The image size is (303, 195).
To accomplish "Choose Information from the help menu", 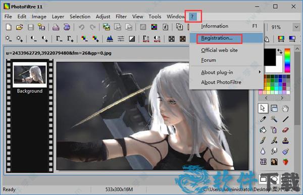I will (x=226, y=26).
